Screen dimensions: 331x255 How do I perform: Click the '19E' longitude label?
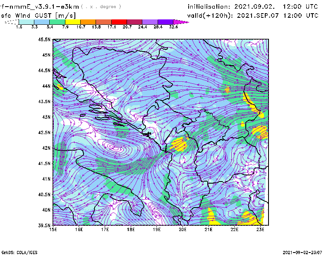(157, 229)
